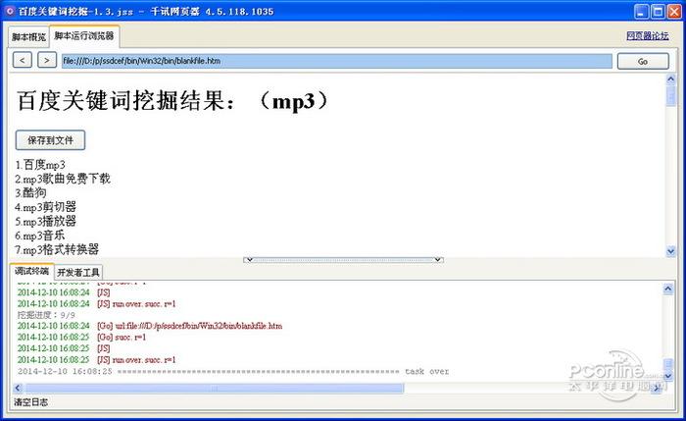The height and width of the screenshot is (421, 686).
Task: Click the browser forward arrow button
Action: 47,60
